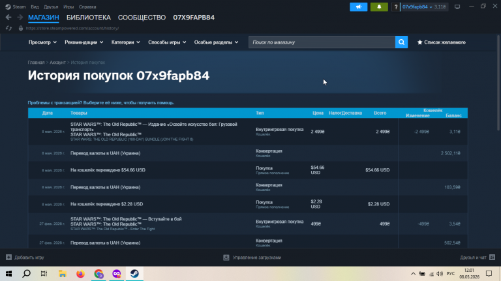
Task: Click the 502,54₴ balance conversion row
Action: click(248, 242)
